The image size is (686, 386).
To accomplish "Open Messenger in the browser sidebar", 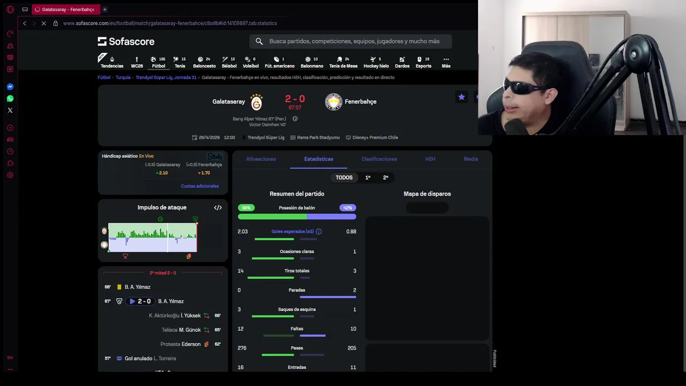I will click(x=10, y=87).
